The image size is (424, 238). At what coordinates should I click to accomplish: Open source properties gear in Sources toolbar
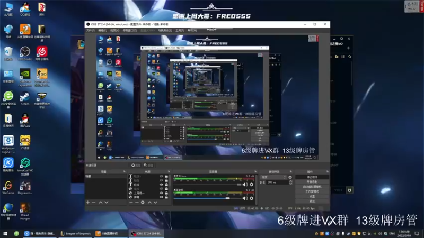(x=143, y=203)
